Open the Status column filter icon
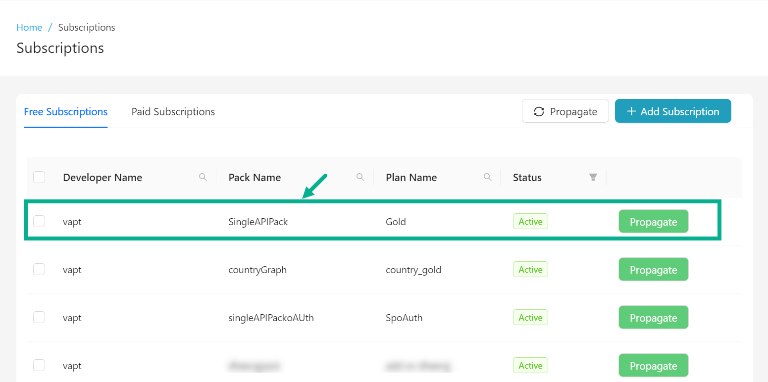The image size is (768, 382). [x=593, y=177]
